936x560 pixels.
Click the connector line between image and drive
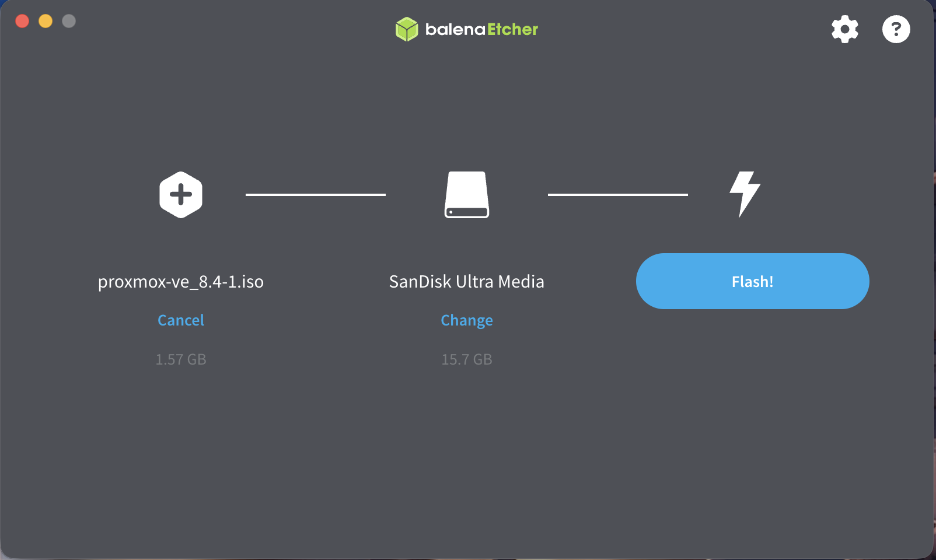click(316, 195)
